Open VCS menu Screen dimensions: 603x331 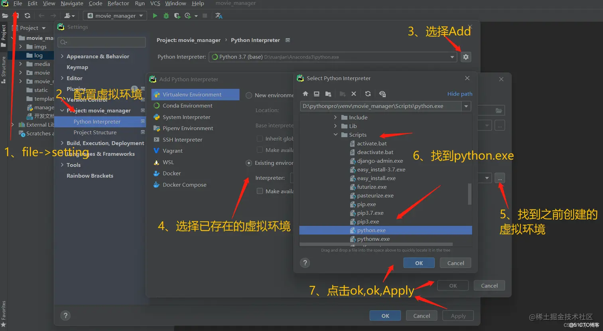click(x=155, y=3)
